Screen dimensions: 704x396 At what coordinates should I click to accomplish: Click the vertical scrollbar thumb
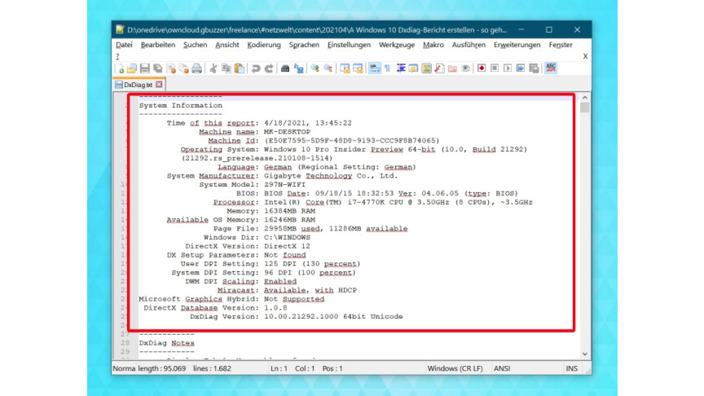coord(584,108)
